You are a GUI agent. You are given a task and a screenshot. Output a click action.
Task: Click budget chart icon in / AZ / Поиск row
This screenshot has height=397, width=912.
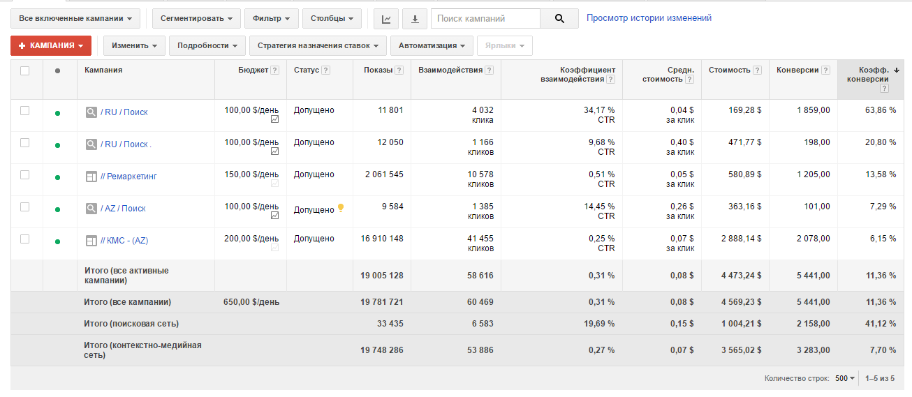(x=274, y=216)
